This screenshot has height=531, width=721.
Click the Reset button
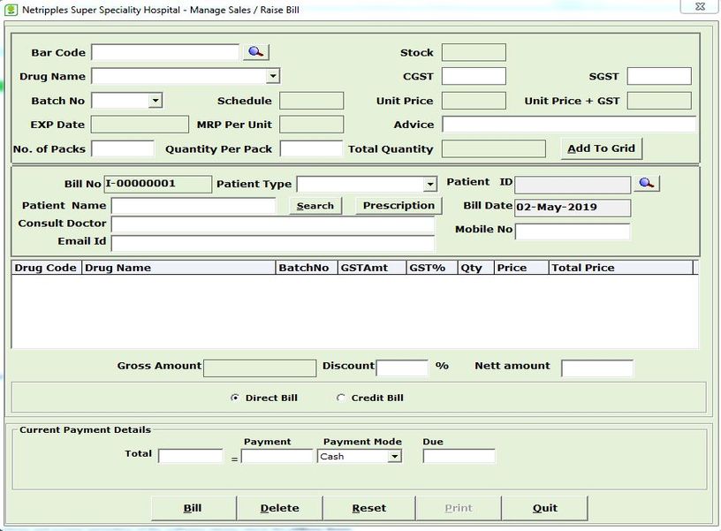tap(368, 508)
